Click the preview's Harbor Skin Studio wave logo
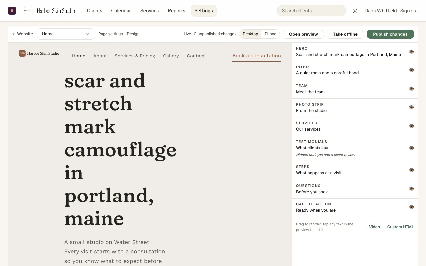The width and height of the screenshot is (426, 266). point(22,53)
